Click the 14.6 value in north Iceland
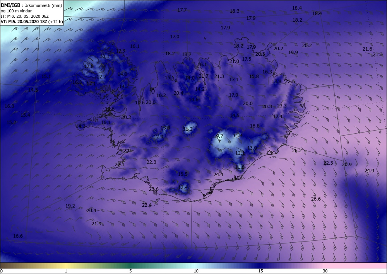 (194, 100)
